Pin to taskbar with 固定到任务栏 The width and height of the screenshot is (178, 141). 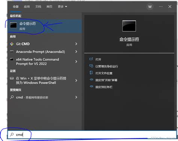pyautogui.click(x=104, y=87)
